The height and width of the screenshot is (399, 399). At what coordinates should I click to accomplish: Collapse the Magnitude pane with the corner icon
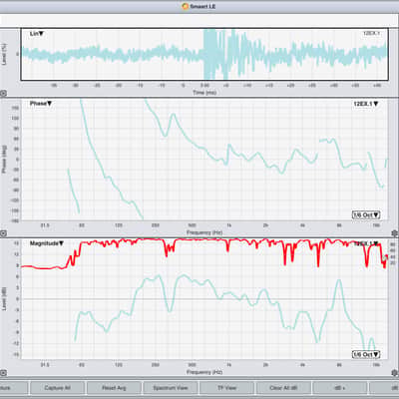(x=3, y=373)
